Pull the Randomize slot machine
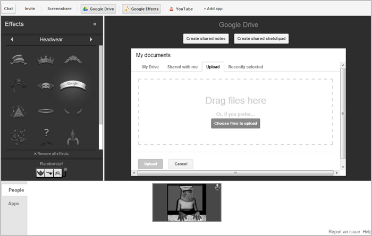This screenshot has height=236, width=372. (49, 173)
